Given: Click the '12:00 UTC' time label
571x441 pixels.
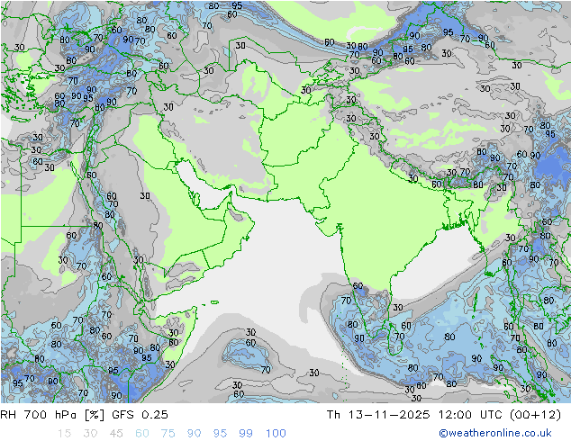Looking at the screenshot, I should coord(470,414).
